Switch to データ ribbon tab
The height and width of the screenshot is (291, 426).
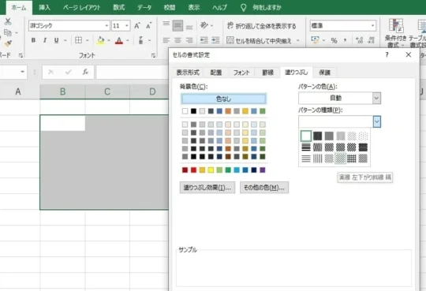[144, 7]
